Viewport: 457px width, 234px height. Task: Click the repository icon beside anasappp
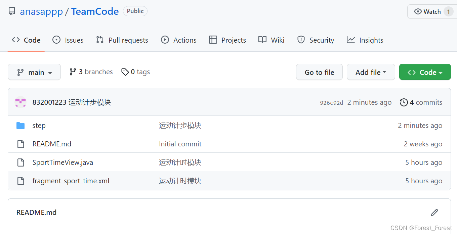point(12,11)
